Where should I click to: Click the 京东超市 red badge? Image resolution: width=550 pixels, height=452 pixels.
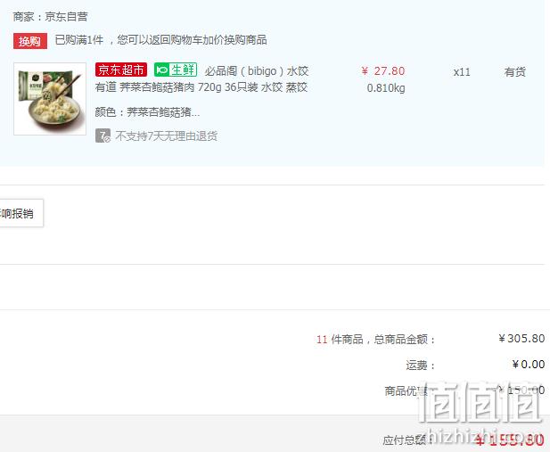tap(121, 70)
